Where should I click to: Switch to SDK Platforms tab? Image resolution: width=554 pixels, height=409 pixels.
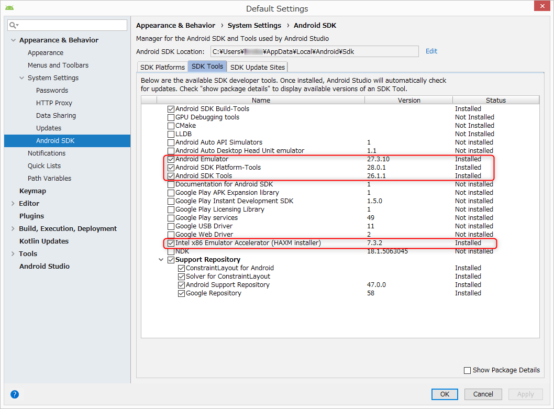click(x=162, y=67)
